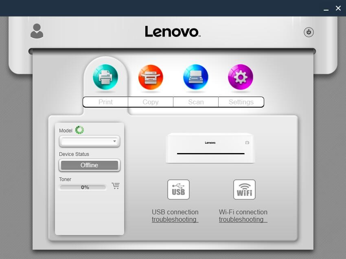346x259 pixels.
Task: Select the teal Print printer icon
Action: (x=105, y=77)
